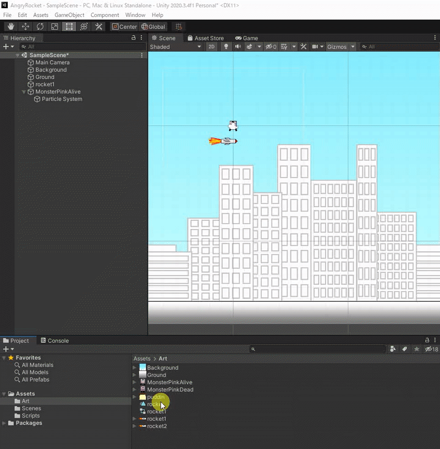Click the Project panel search field
This screenshot has width=440, height=449.
click(x=319, y=349)
